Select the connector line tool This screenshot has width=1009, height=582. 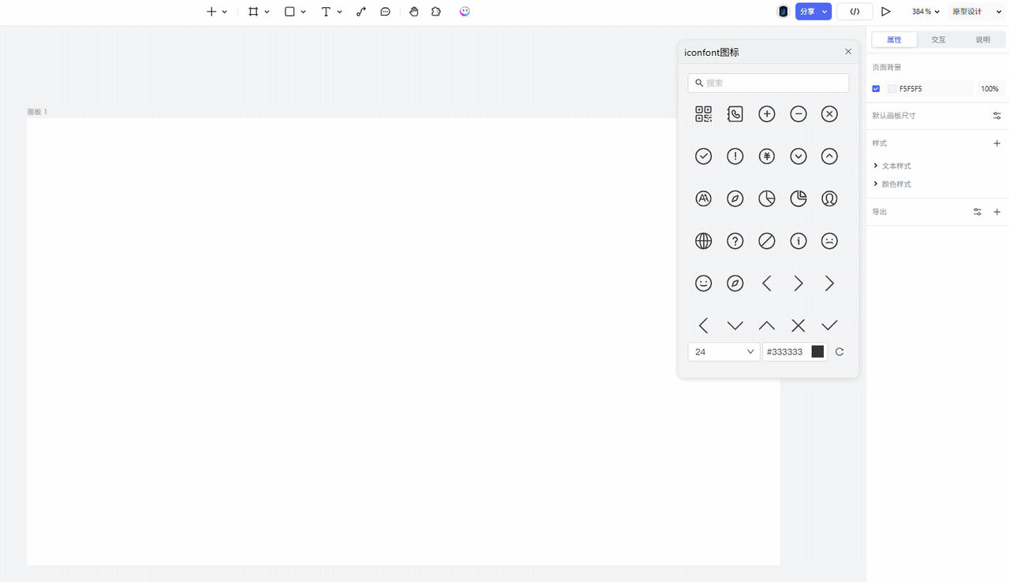point(361,12)
